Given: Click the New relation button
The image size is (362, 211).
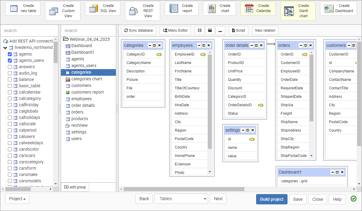Looking at the screenshot, I should pyautogui.click(x=265, y=30).
